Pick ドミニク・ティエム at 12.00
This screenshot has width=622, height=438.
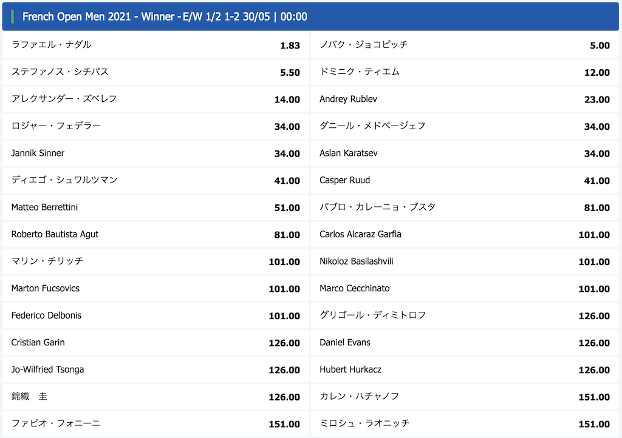(465, 72)
